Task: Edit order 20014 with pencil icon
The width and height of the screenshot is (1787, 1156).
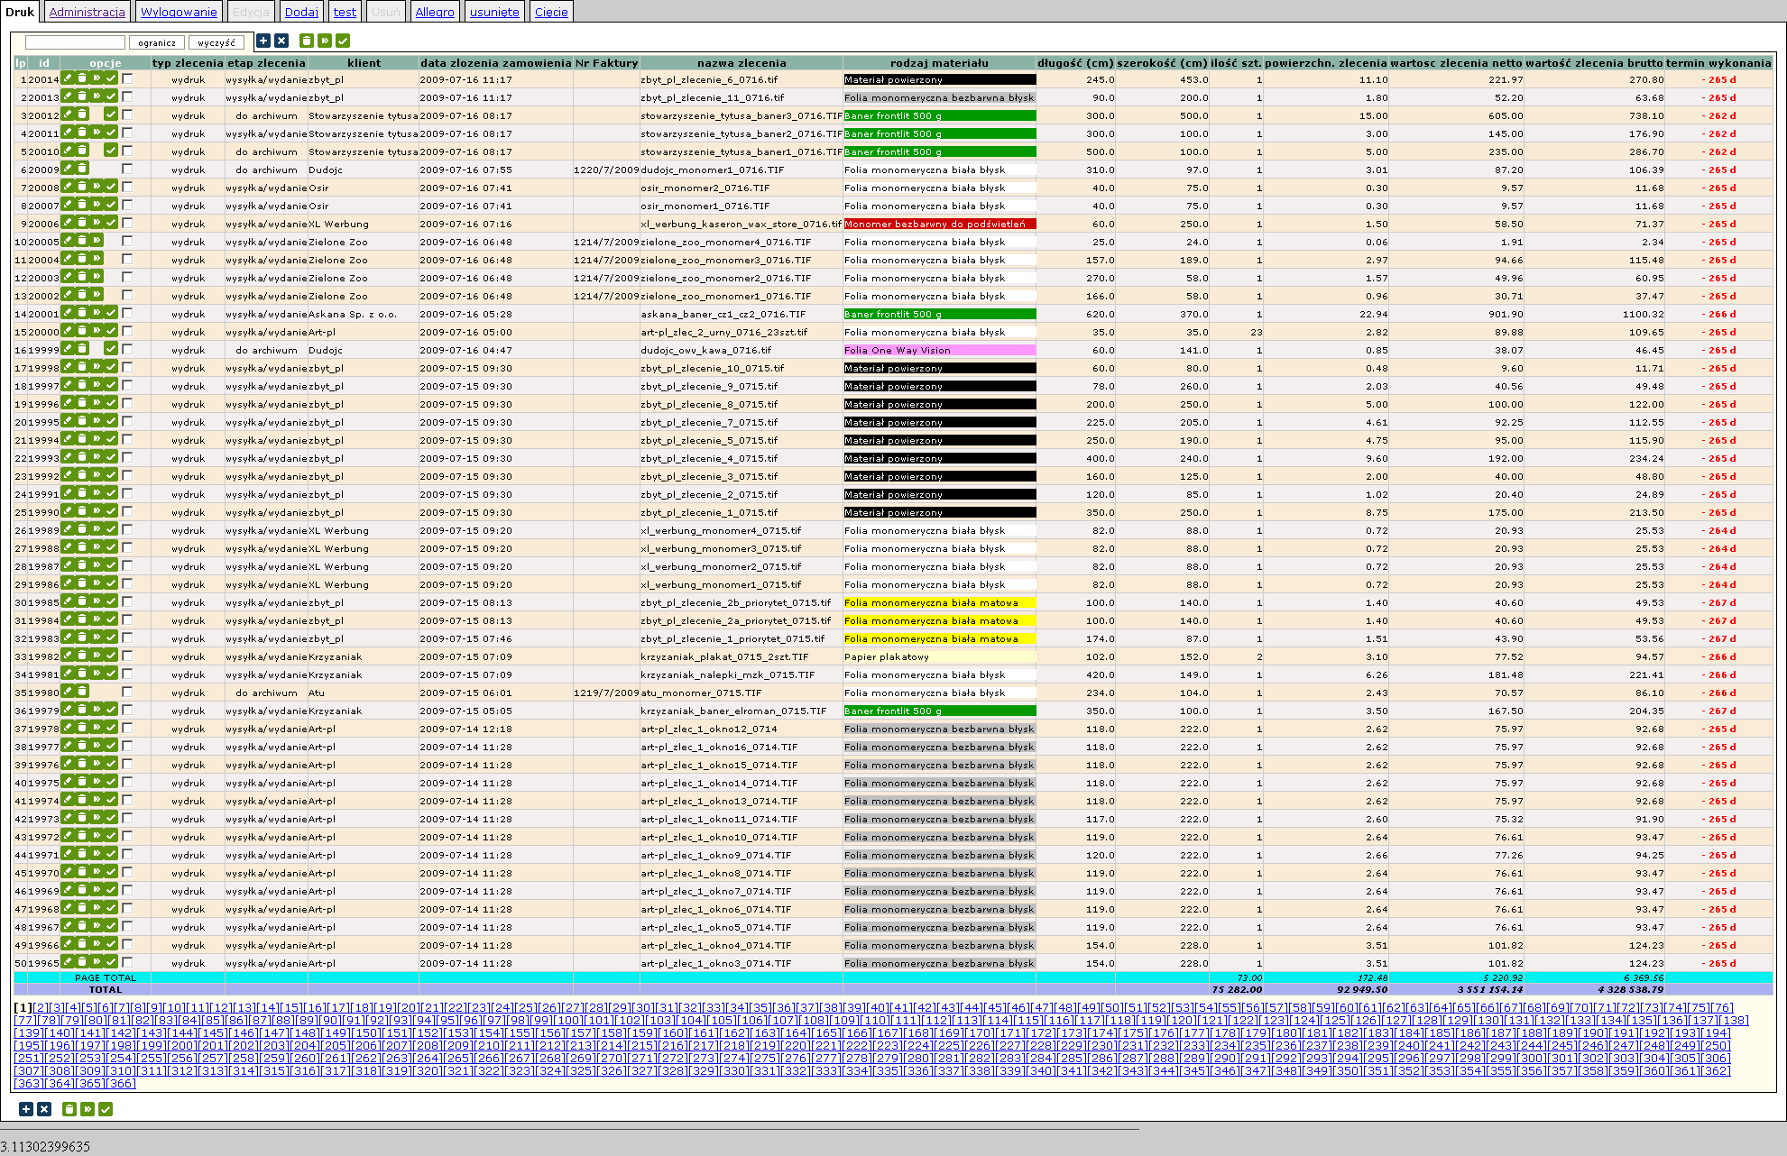Action: (x=68, y=78)
